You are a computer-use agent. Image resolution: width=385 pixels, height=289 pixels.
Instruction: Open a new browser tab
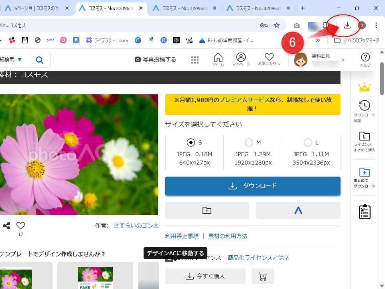[x=303, y=8]
